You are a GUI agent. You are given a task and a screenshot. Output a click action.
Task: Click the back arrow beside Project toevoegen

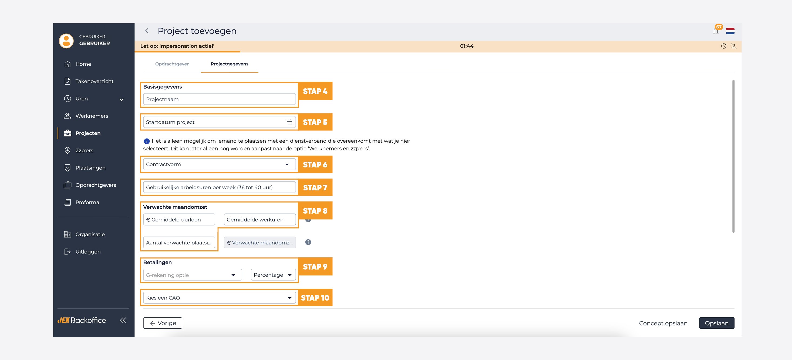[147, 31]
